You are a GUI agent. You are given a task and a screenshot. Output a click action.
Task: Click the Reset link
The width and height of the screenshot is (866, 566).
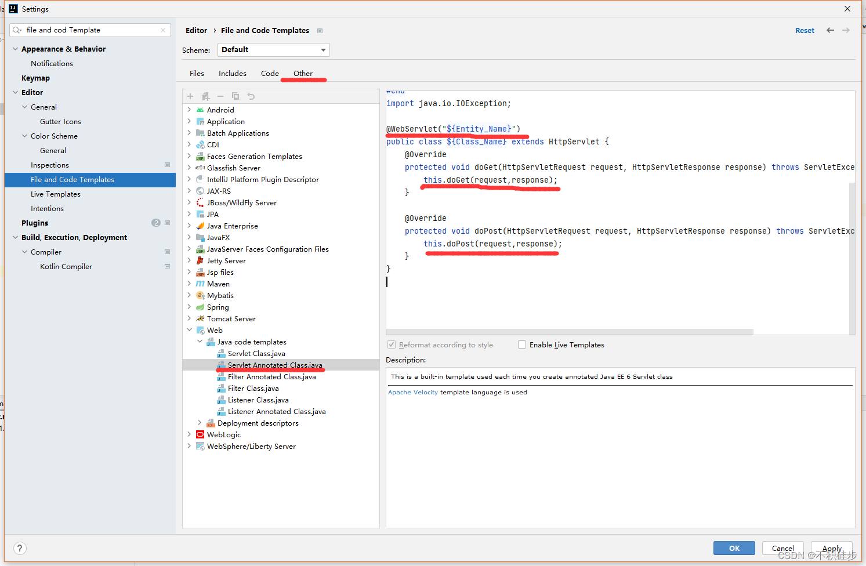[x=805, y=31]
